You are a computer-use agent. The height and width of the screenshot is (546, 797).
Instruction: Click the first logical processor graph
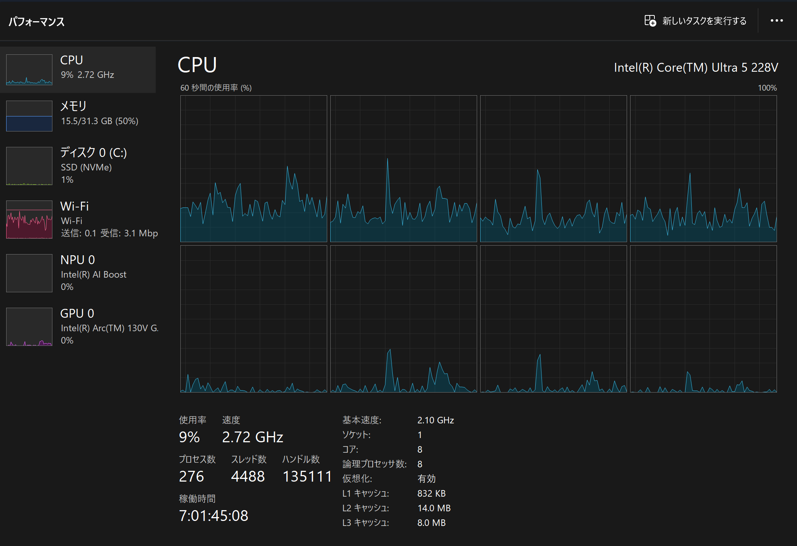pyautogui.click(x=254, y=169)
